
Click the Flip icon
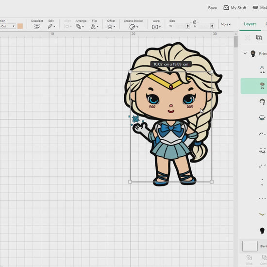pyautogui.click(x=93, y=26)
